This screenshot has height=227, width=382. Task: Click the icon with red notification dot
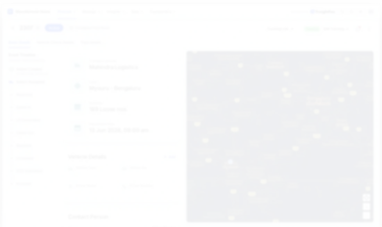pos(358,29)
